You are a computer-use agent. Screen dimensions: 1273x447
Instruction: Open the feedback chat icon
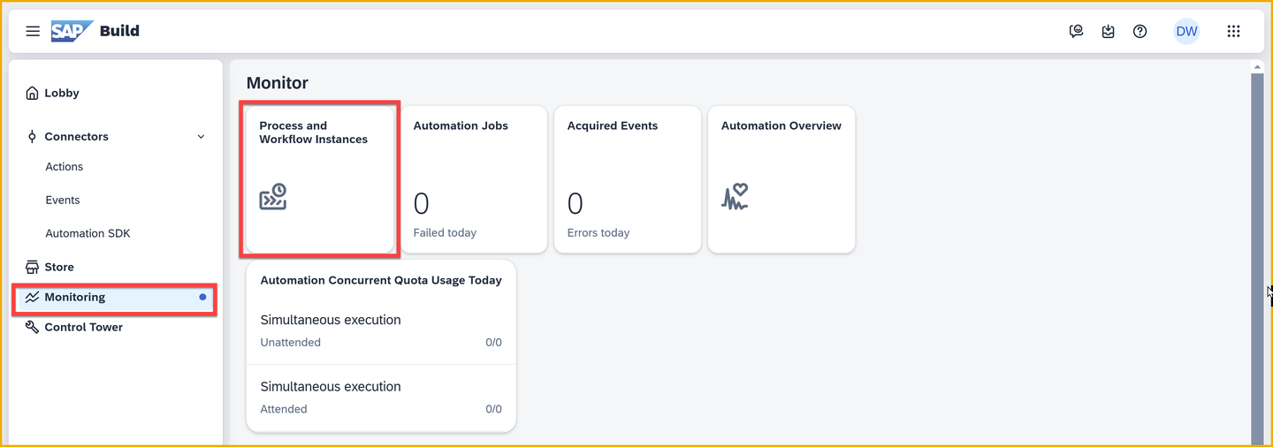click(x=1076, y=31)
